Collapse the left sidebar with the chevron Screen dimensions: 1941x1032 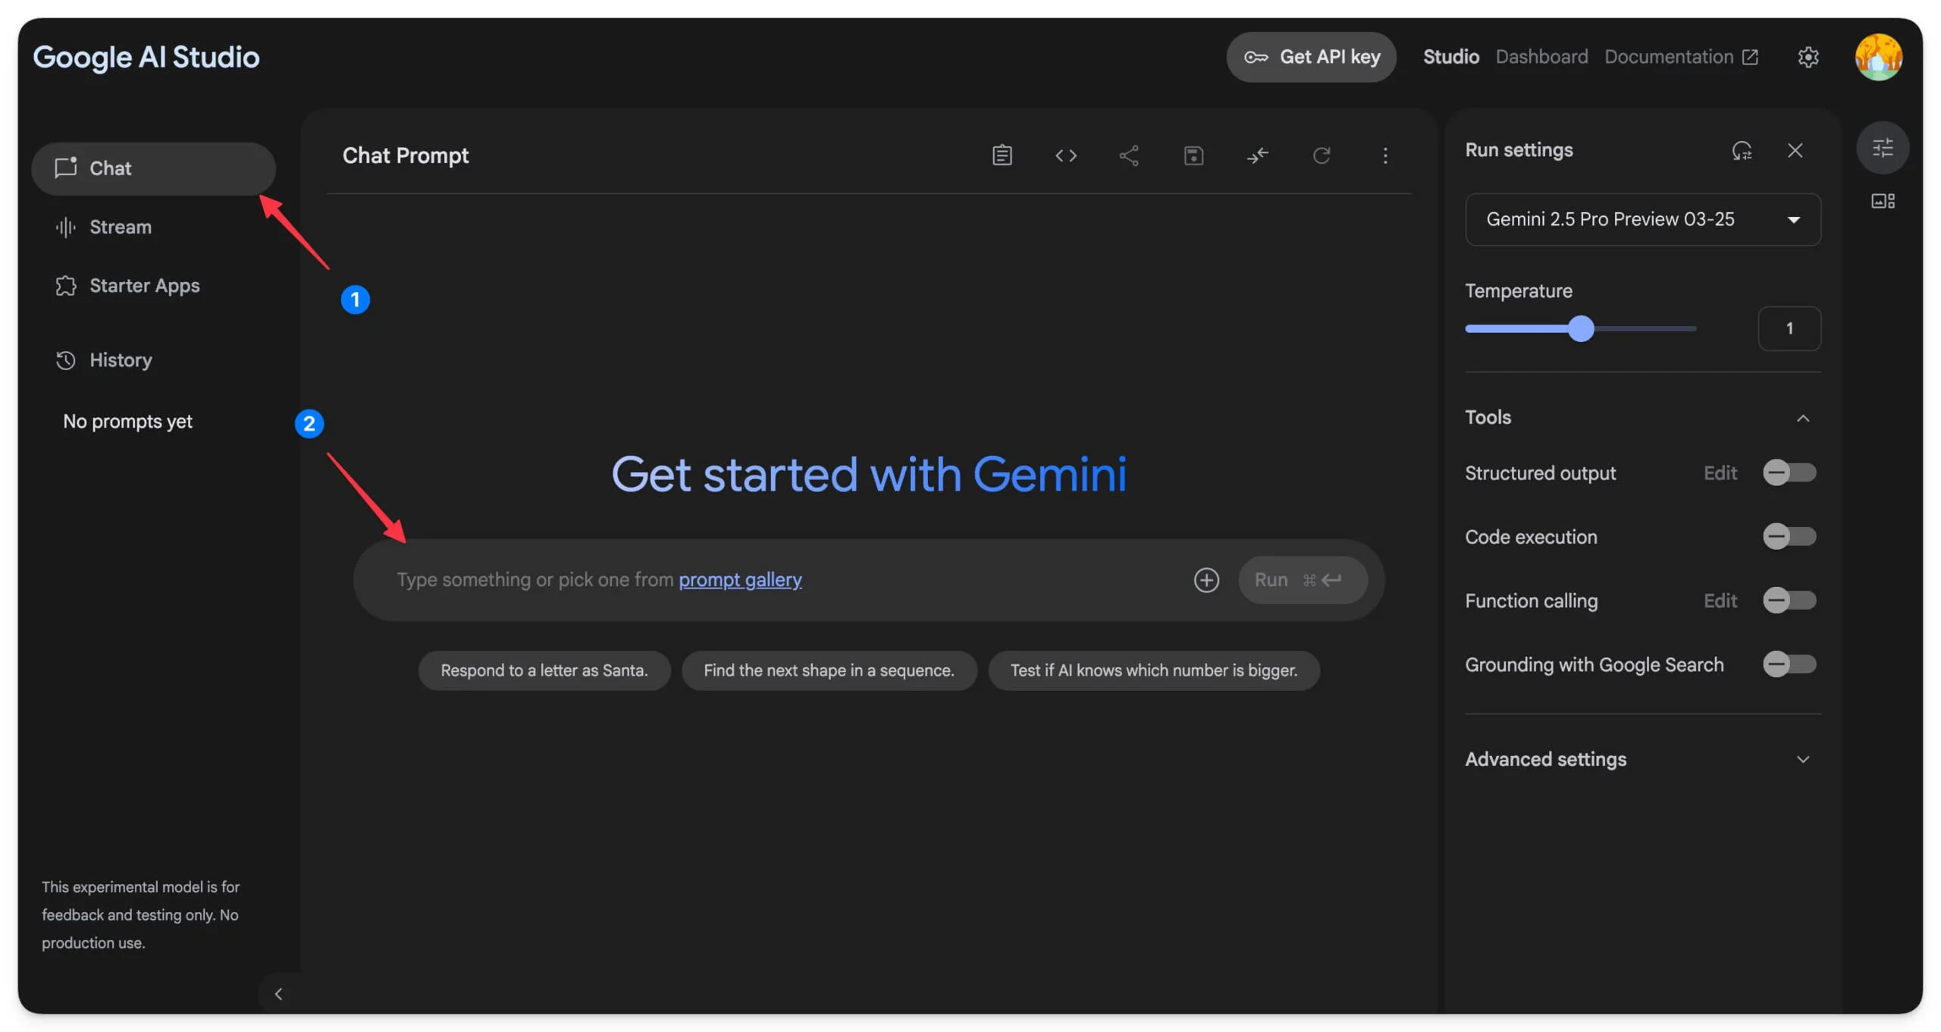[278, 994]
